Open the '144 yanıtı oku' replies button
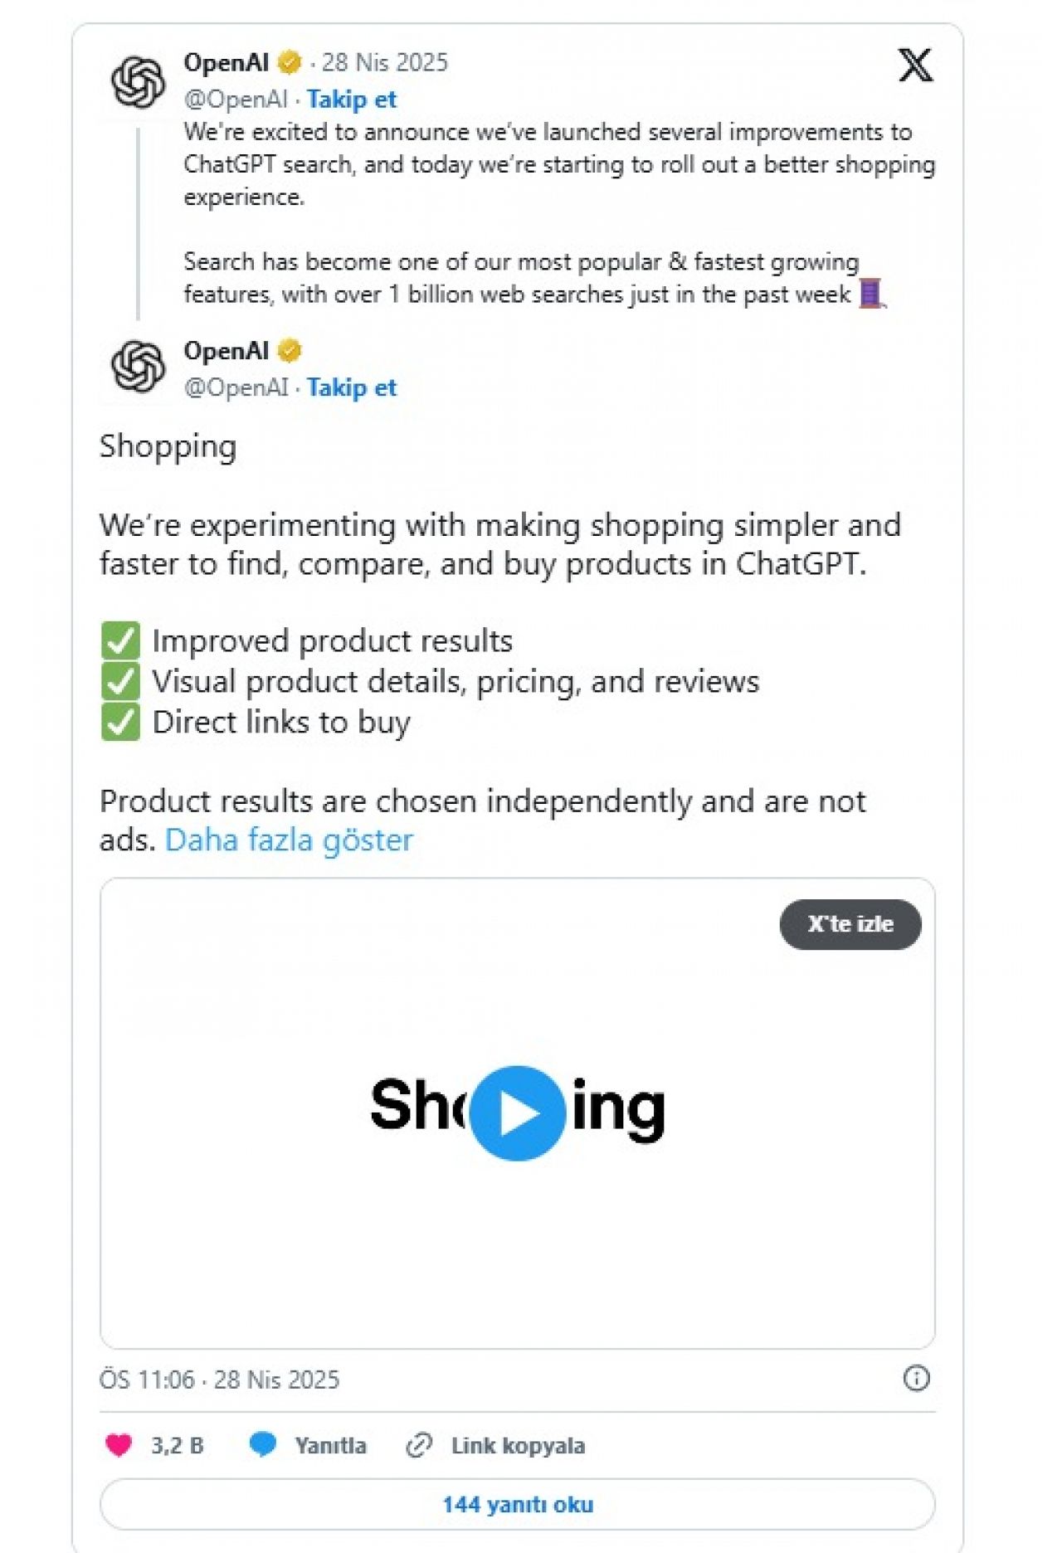Viewport: 1062px width, 1553px height. (517, 1504)
